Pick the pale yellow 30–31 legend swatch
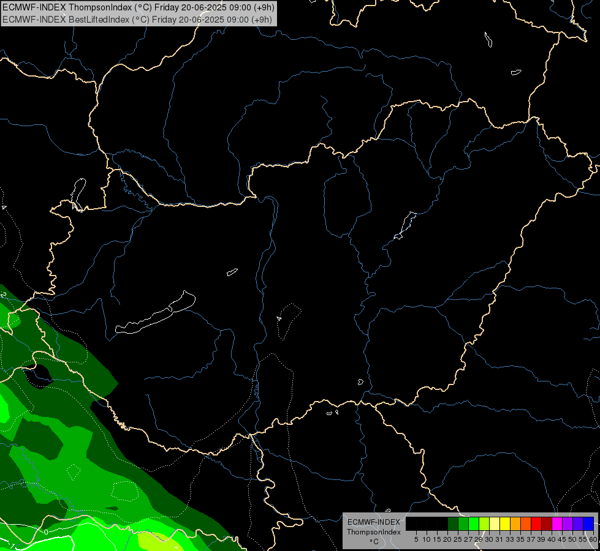This screenshot has width=600, height=551. [495, 523]
